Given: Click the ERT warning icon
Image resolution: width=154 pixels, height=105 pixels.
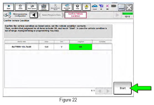Looking at the screenshot, I should tap(86, 7).
